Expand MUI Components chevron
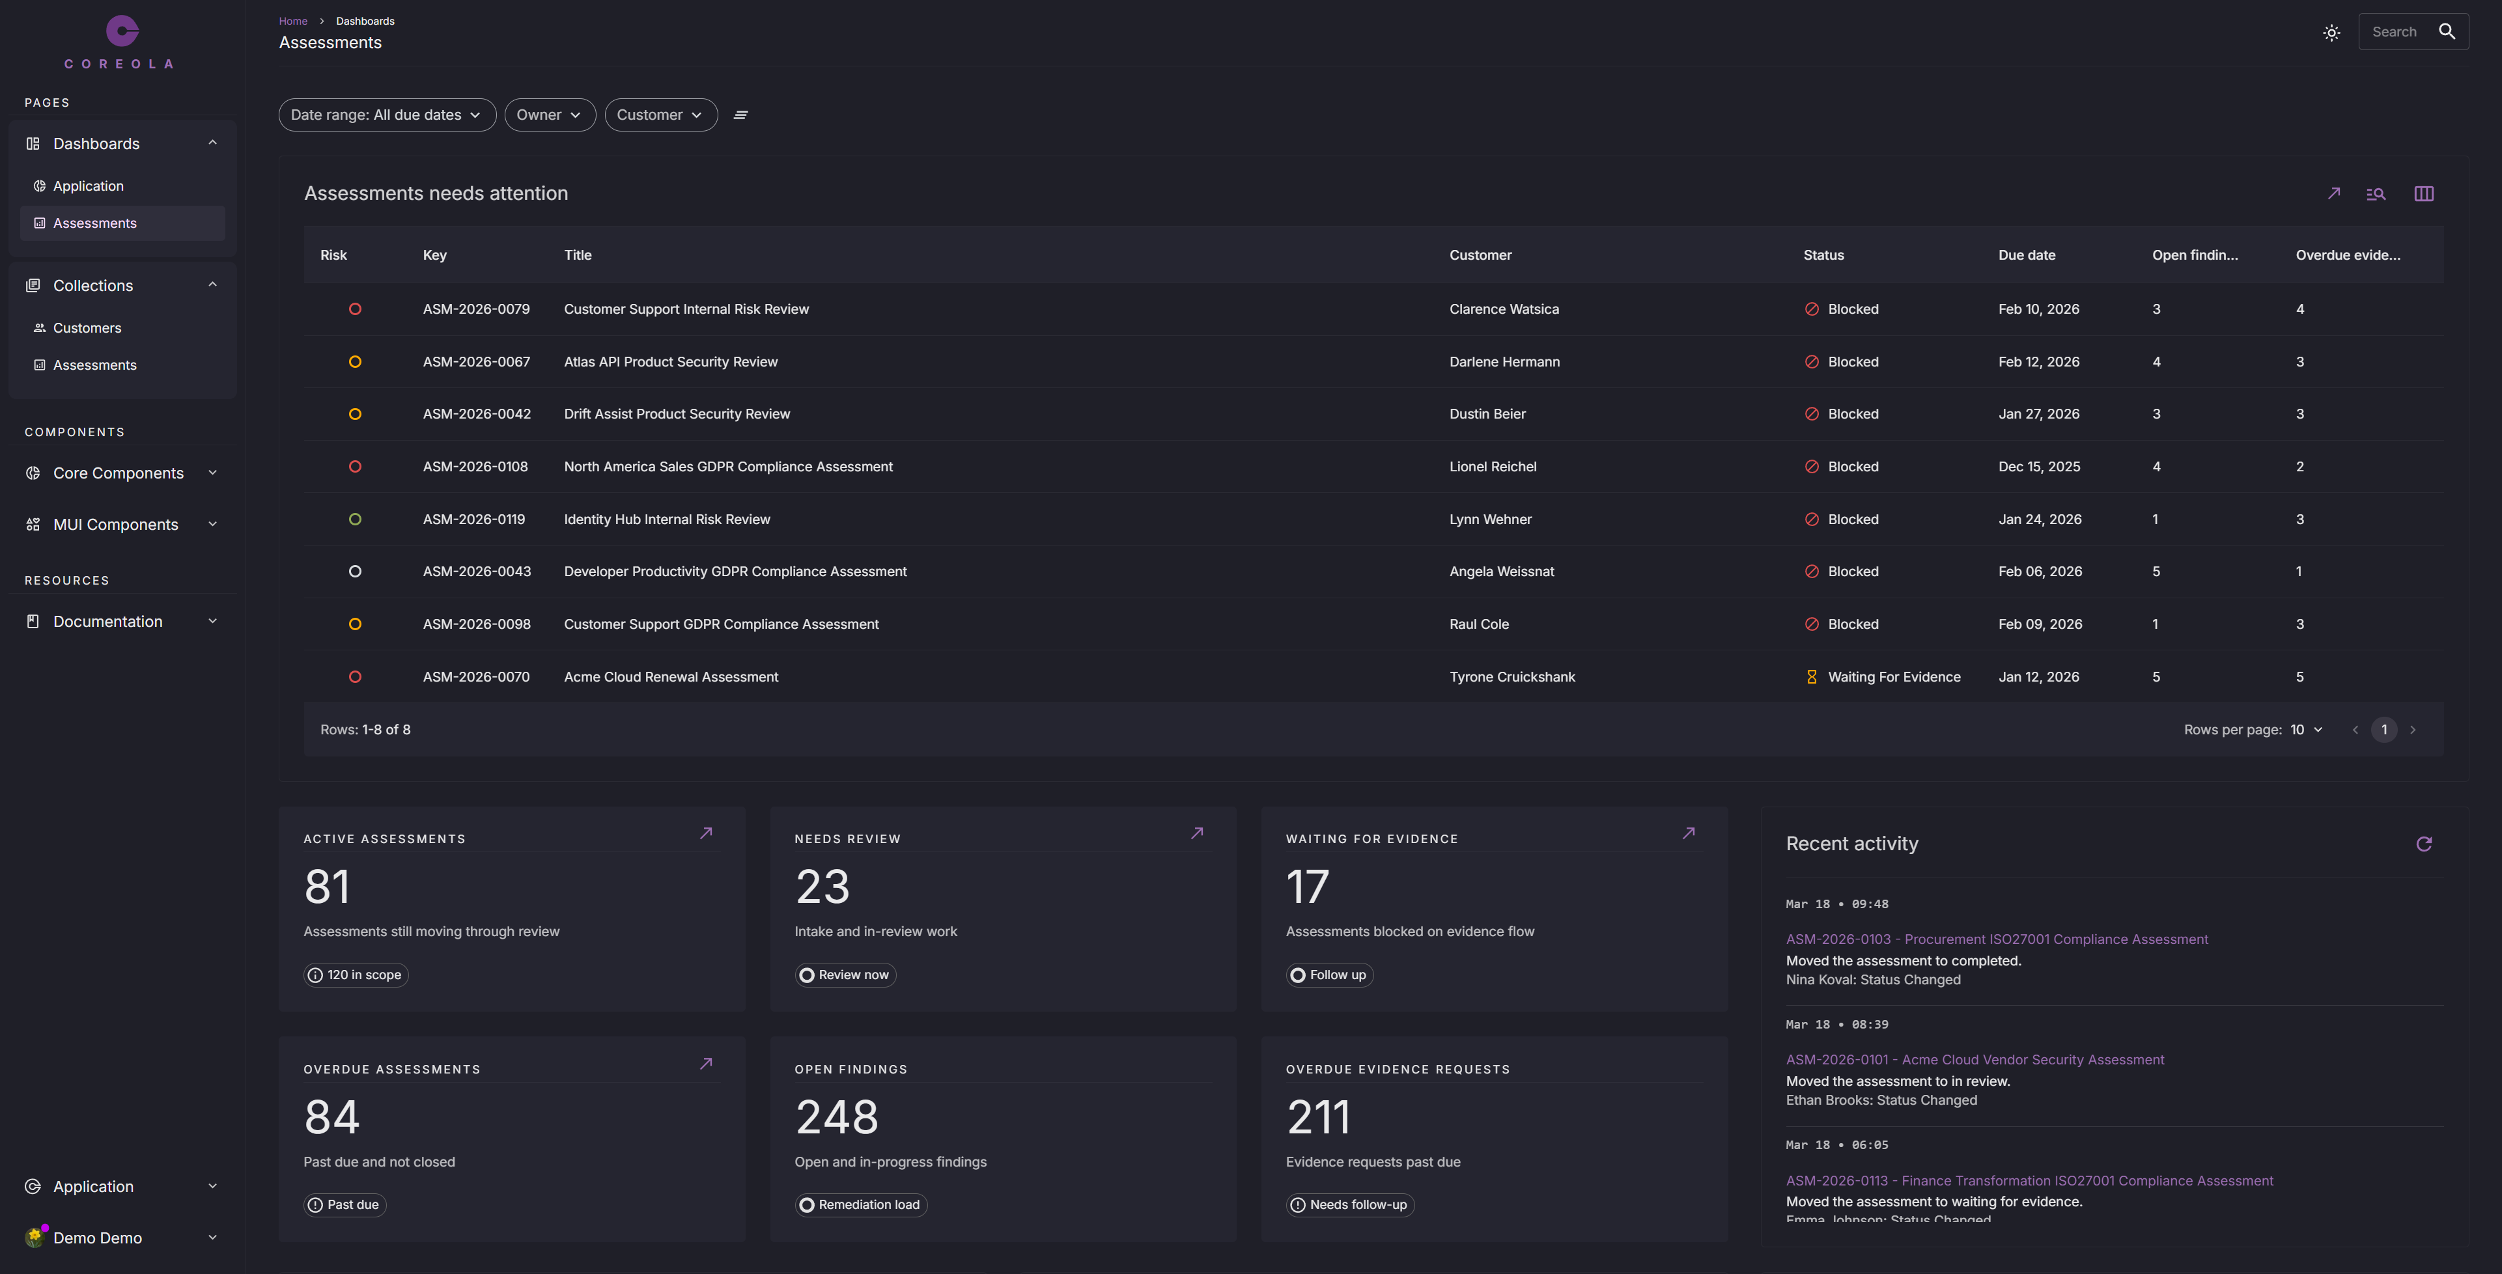 coord(213,524)
